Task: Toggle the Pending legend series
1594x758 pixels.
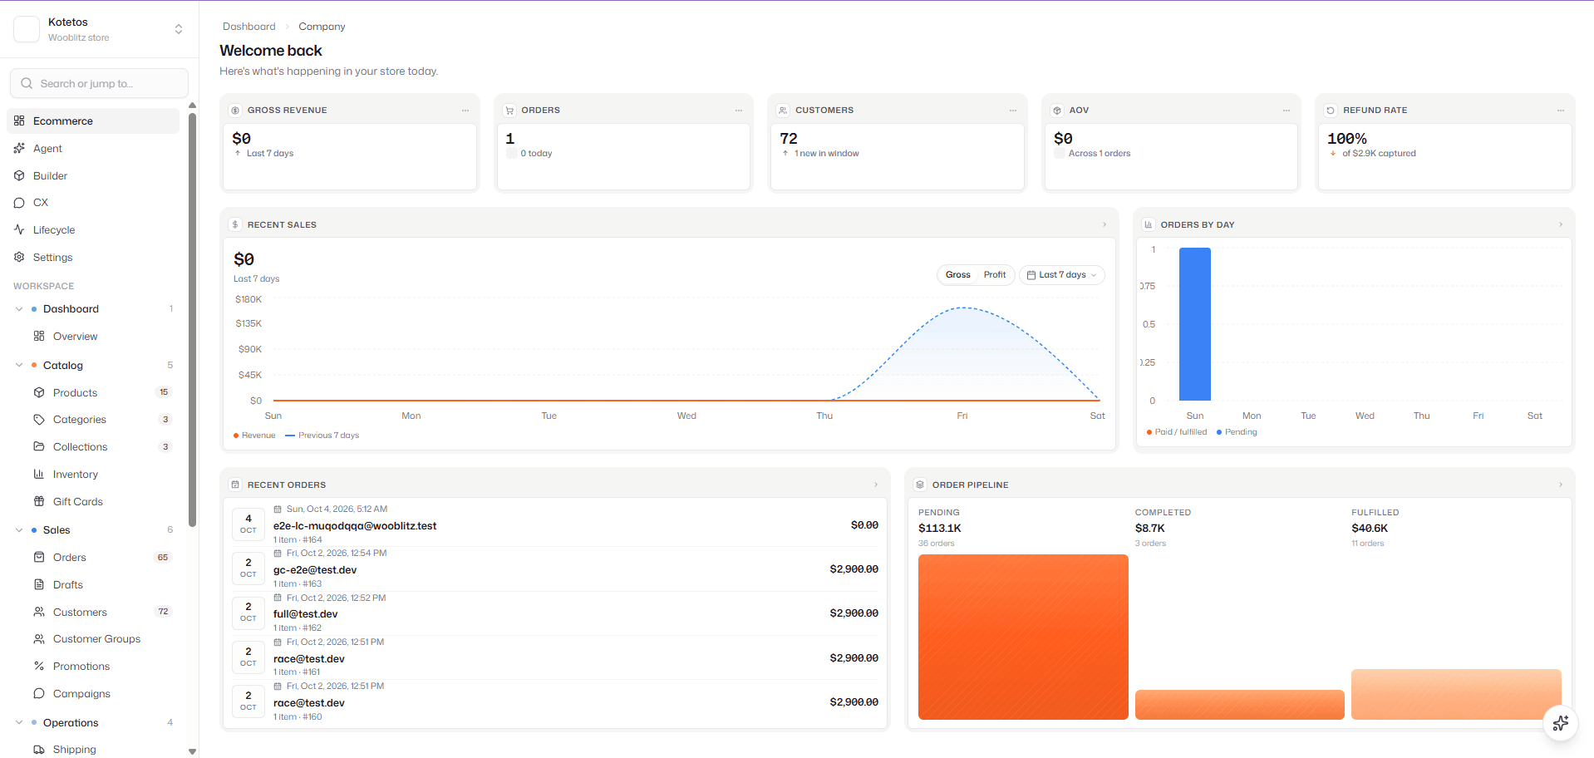Action: [x=1237, y=432]
